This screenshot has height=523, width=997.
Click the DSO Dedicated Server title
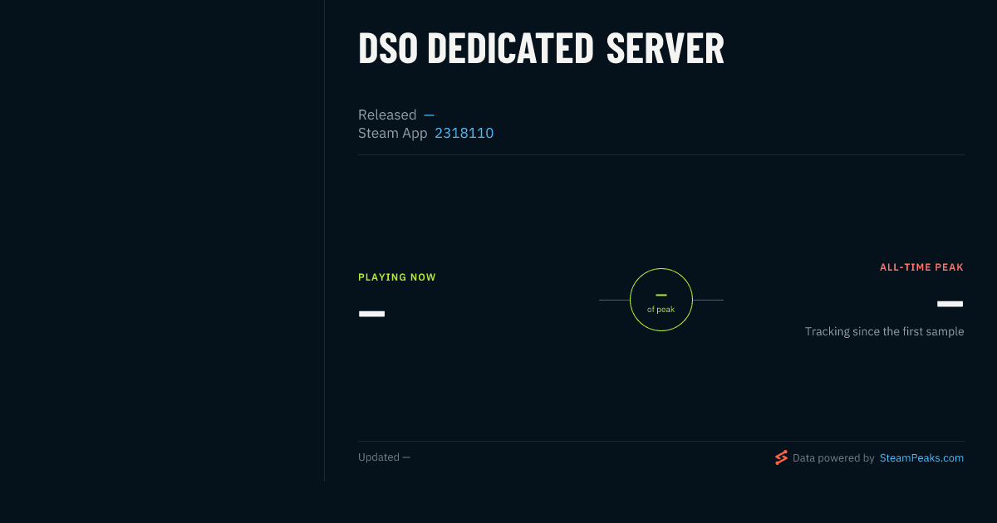[x=541, y=49]
